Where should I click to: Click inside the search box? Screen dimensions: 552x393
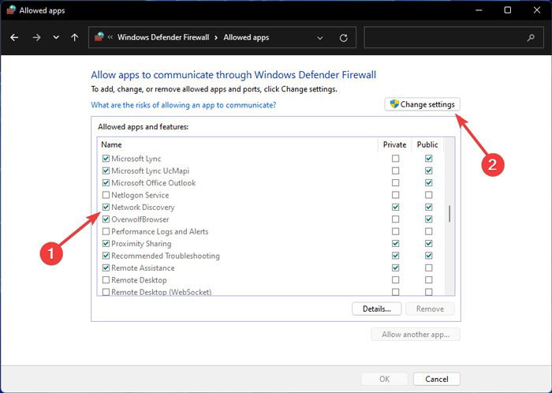pos(453,37)
